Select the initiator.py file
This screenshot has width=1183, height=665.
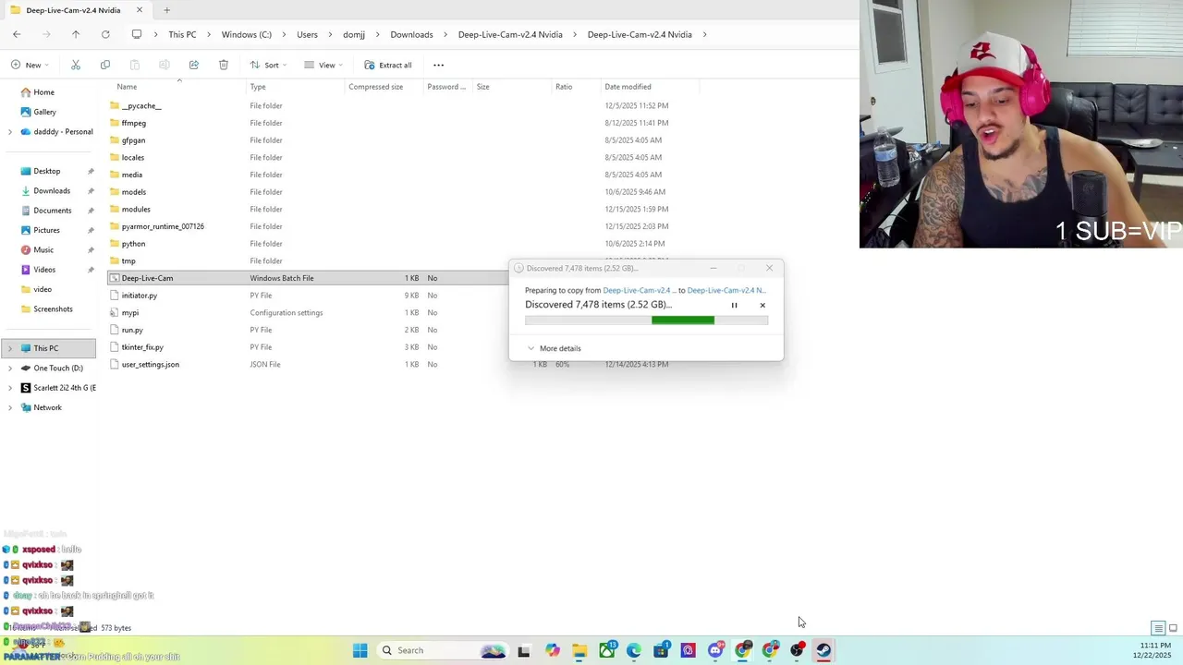point(140,296)
